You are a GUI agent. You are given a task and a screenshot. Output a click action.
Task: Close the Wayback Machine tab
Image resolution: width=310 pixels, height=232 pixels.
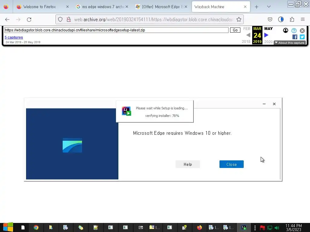point(245,7)
